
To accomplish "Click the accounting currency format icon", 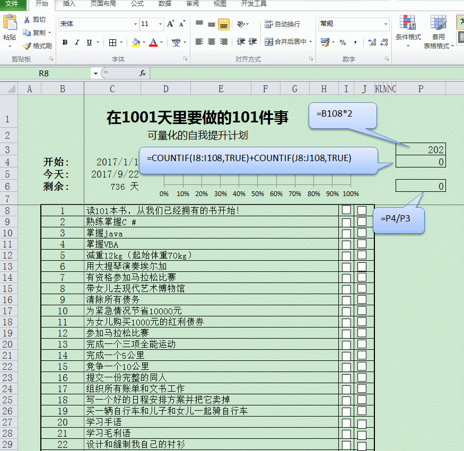I will coord(325,42).
